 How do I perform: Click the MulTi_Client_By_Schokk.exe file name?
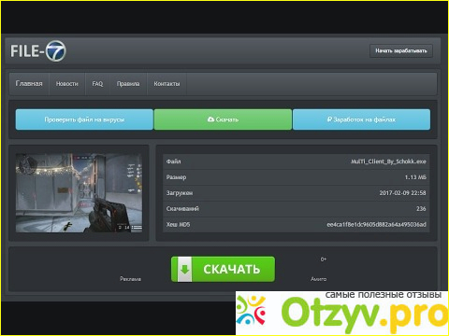click(x=388, y=161)
